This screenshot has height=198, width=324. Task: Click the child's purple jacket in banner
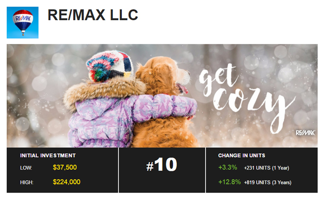click(124, 118)
